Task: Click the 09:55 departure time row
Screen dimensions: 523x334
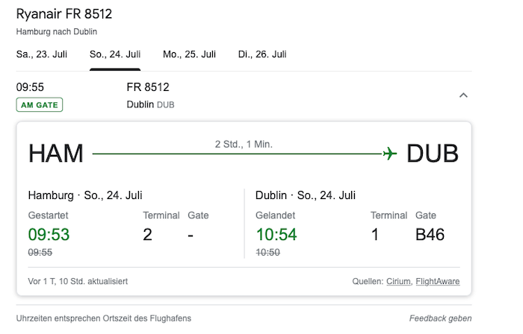Action: 30,87
